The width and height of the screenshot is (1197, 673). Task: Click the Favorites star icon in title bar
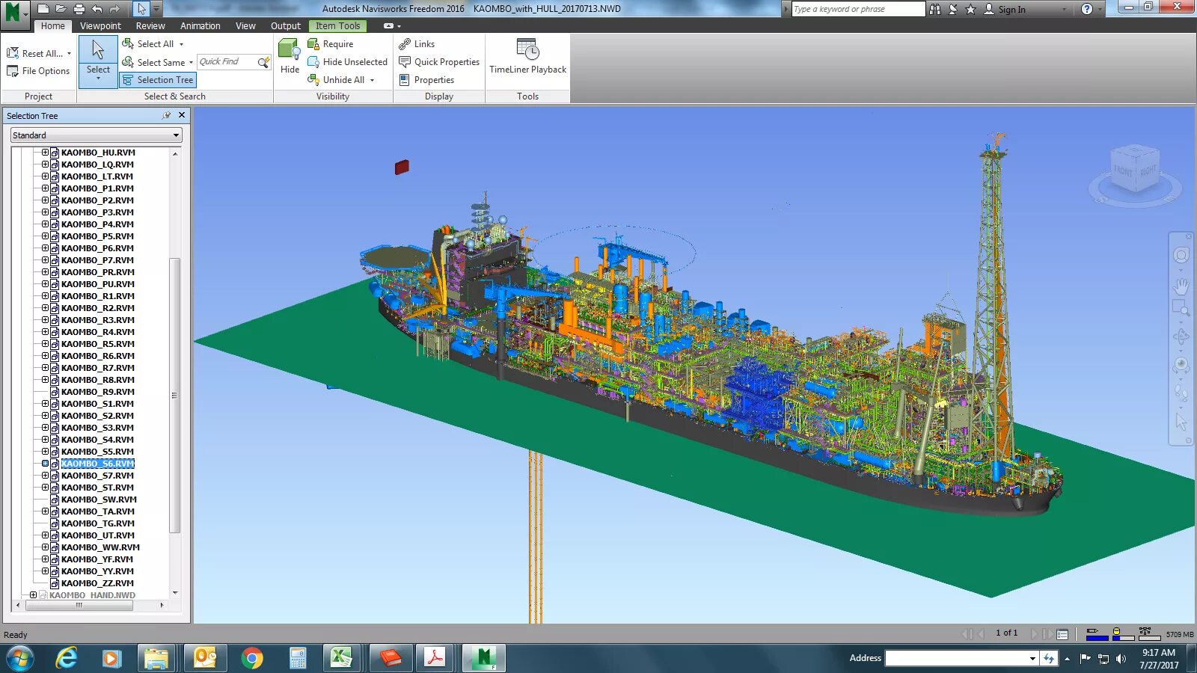tap(971, 9)
